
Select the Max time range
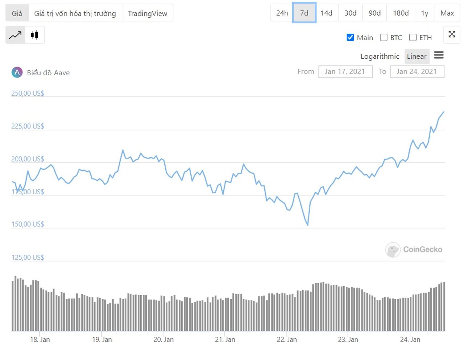click(447, 13)
